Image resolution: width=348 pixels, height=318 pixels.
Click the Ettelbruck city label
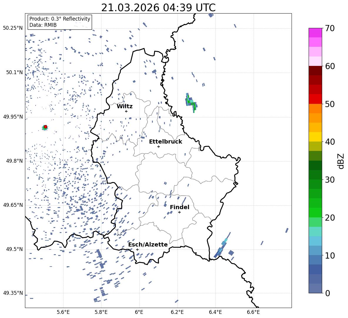165,142
